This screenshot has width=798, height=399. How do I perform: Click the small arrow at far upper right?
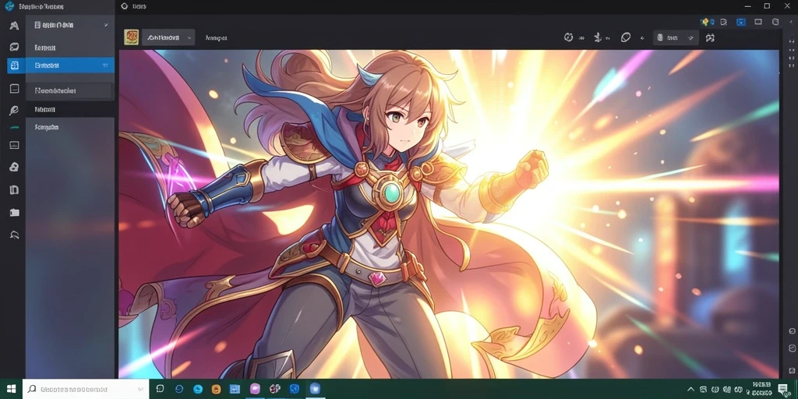791,22
